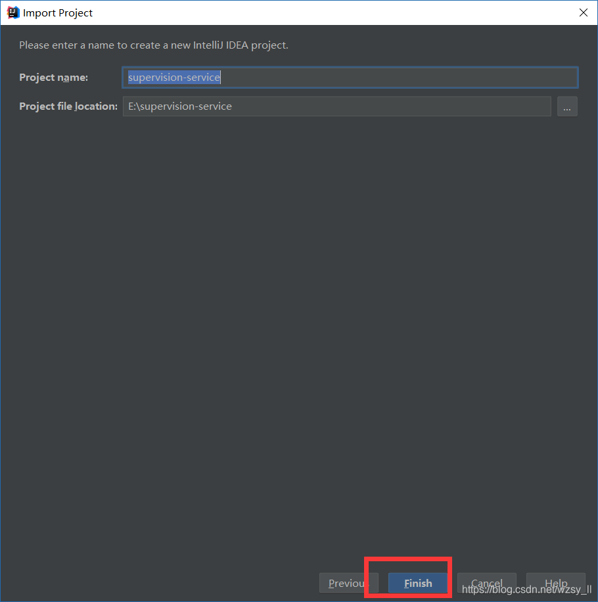Click the dialog title bar
The height and width of the screenshot is (602, 598).
click(296, 12)
